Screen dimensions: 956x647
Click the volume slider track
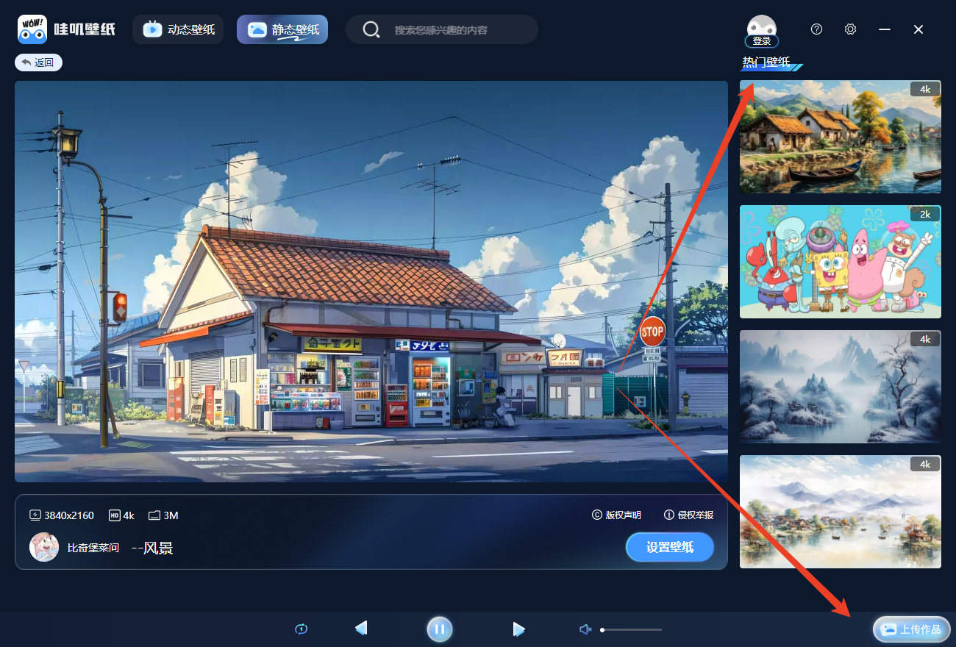click(x=631, y=629)
